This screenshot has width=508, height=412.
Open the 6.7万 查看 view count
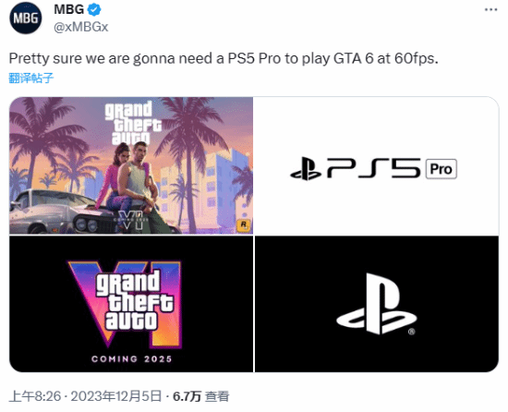200,396
